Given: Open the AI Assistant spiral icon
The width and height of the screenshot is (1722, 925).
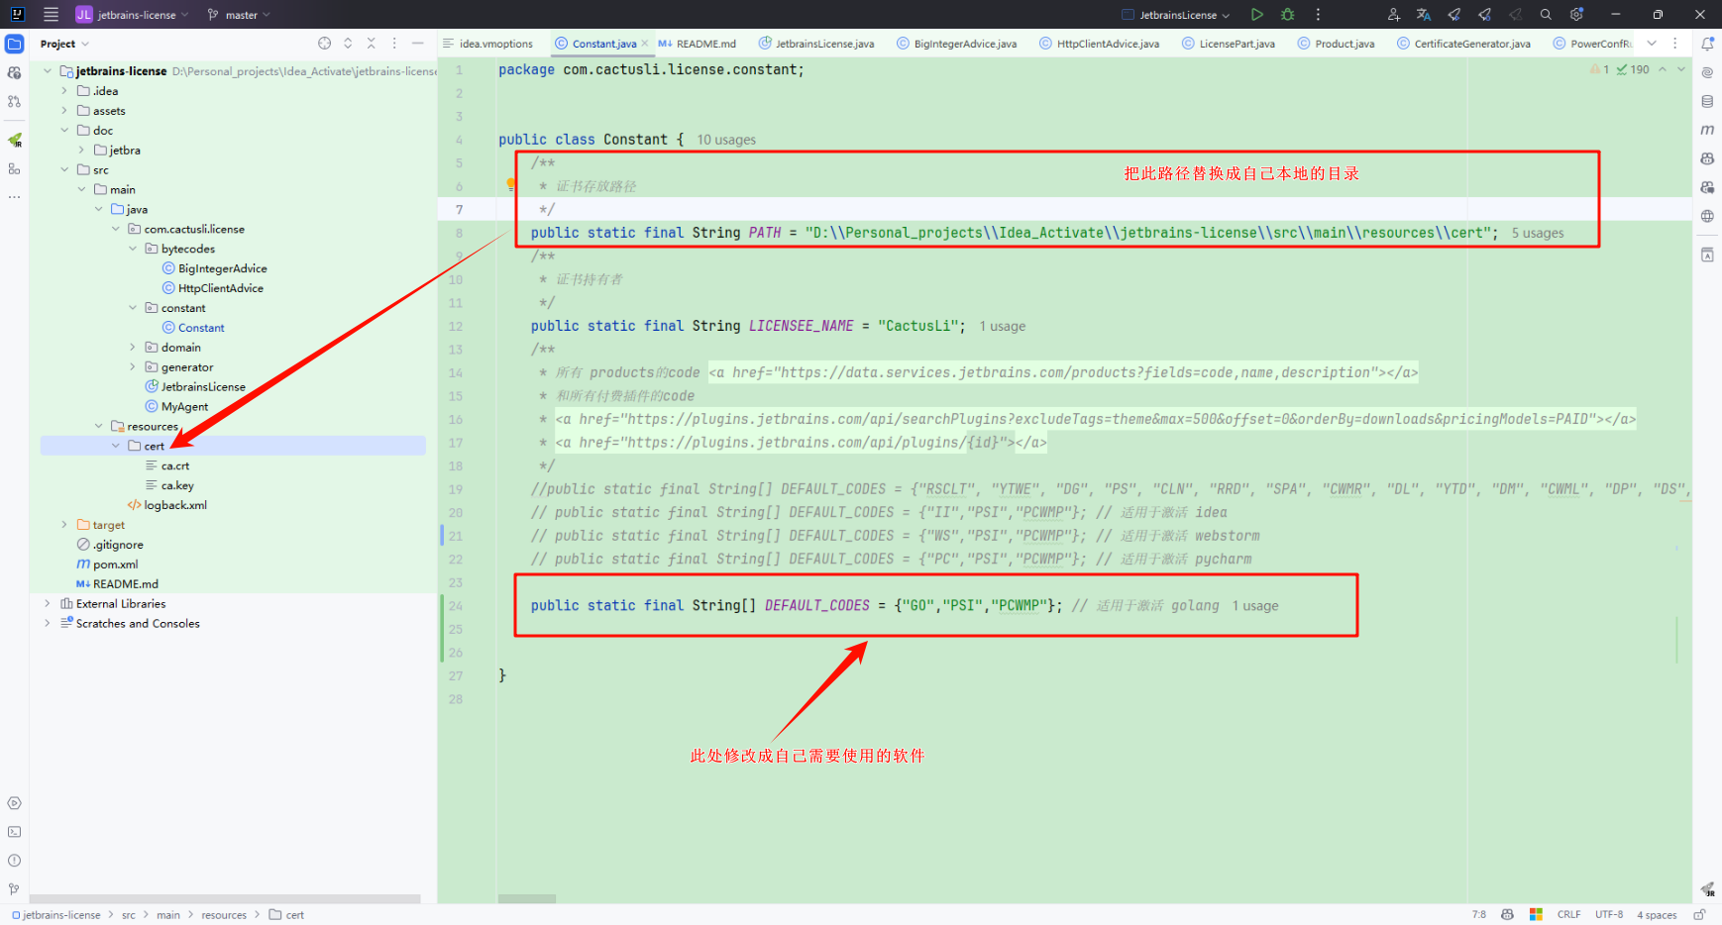Looking at the screenshot, I should point(1707,72).
